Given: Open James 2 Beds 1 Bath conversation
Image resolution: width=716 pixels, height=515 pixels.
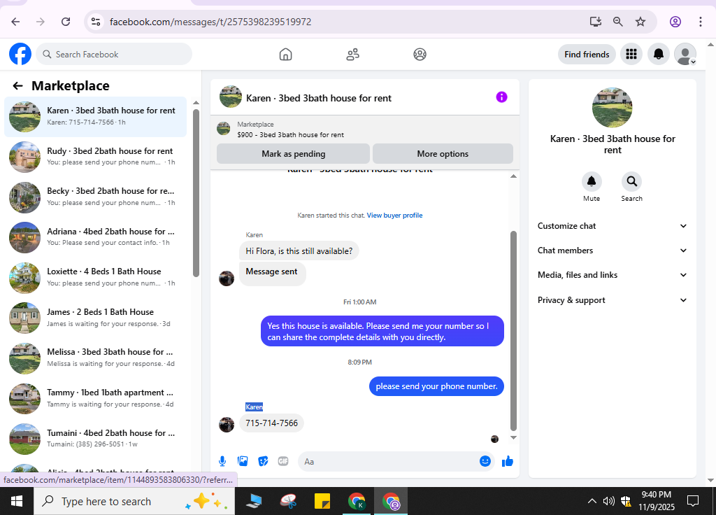Looking at the screenshot, I should coord(95,318).
